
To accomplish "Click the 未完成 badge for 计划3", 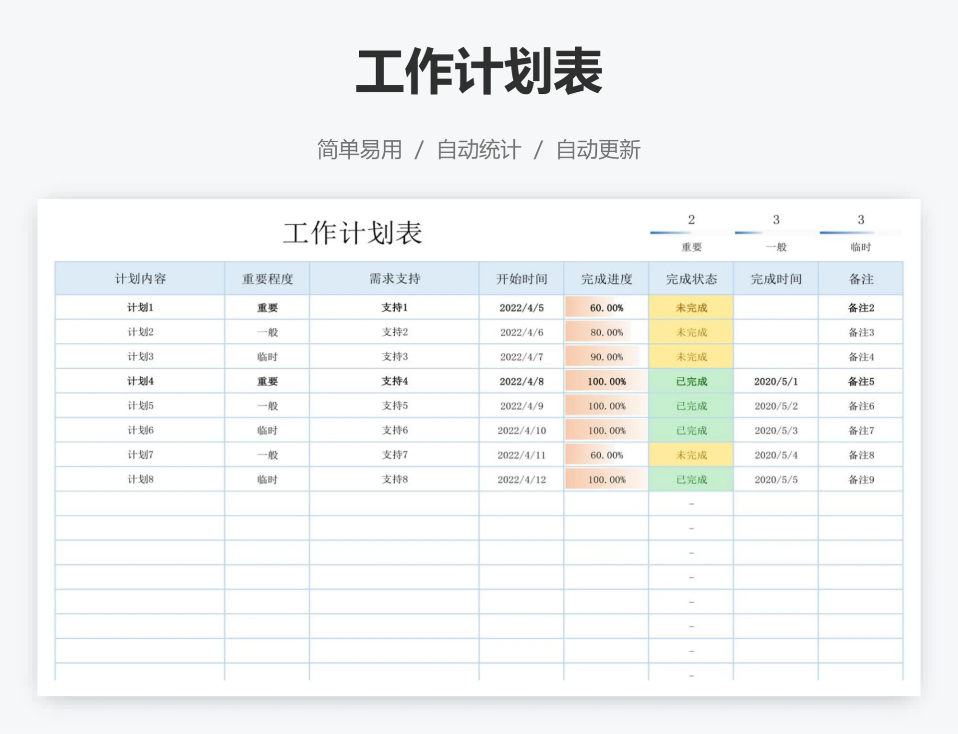I will [x=691, y=356].
